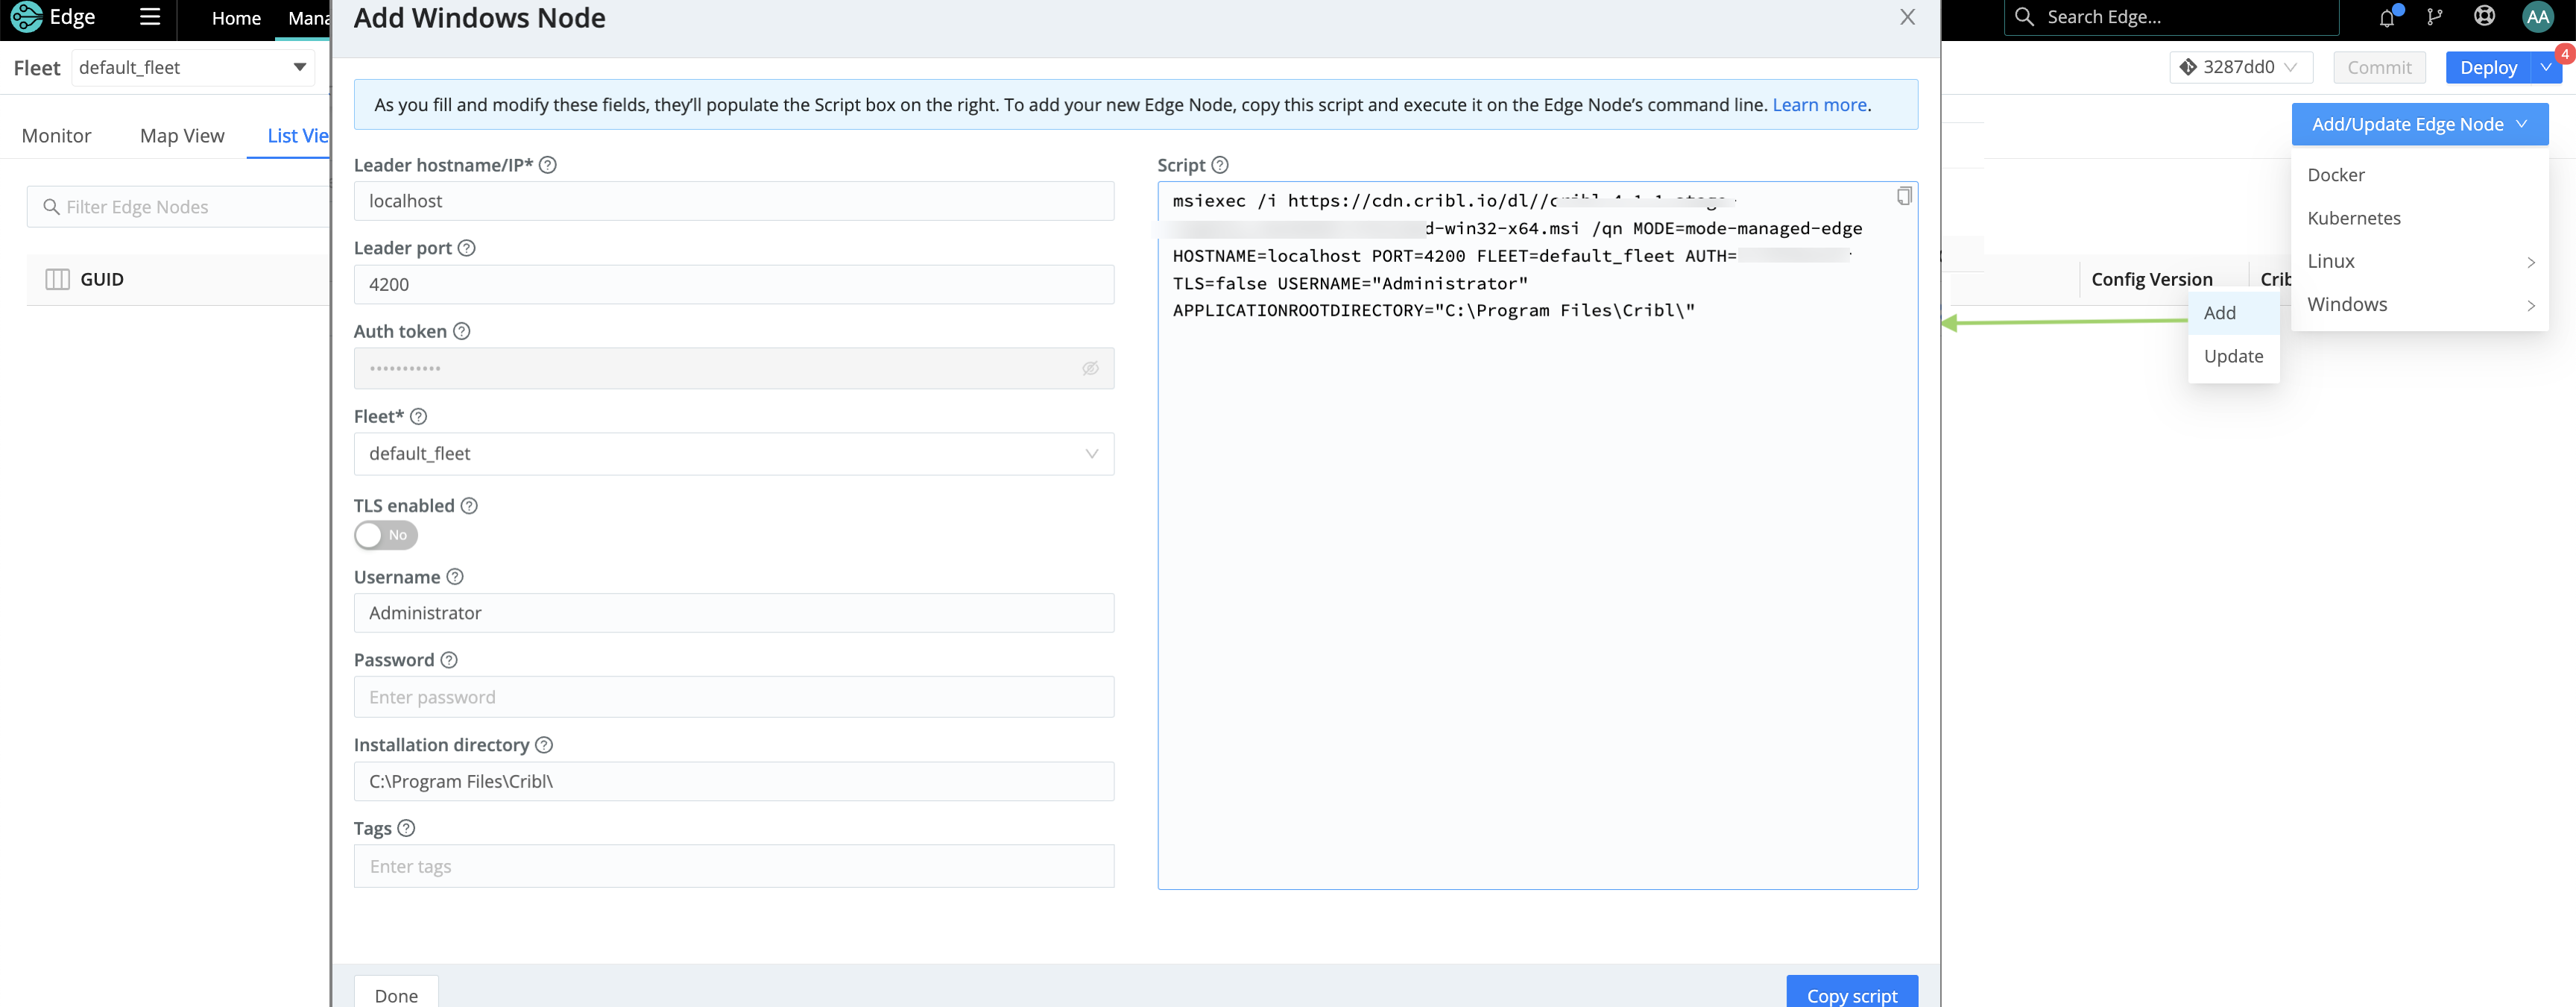2576x1007 pixels.
Task: Click the Leader hostname/IP help icon
Action: tap(548, 164)
